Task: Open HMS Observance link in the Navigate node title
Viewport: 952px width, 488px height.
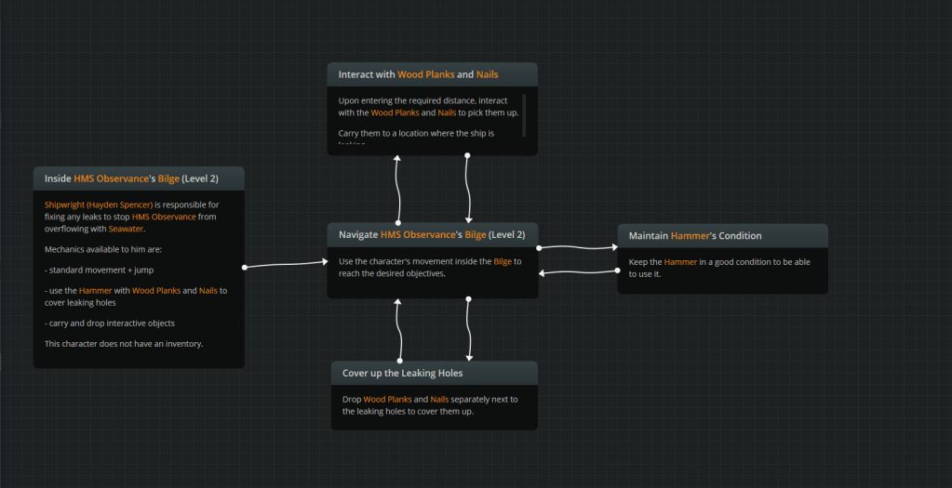Action: point(417,235)
